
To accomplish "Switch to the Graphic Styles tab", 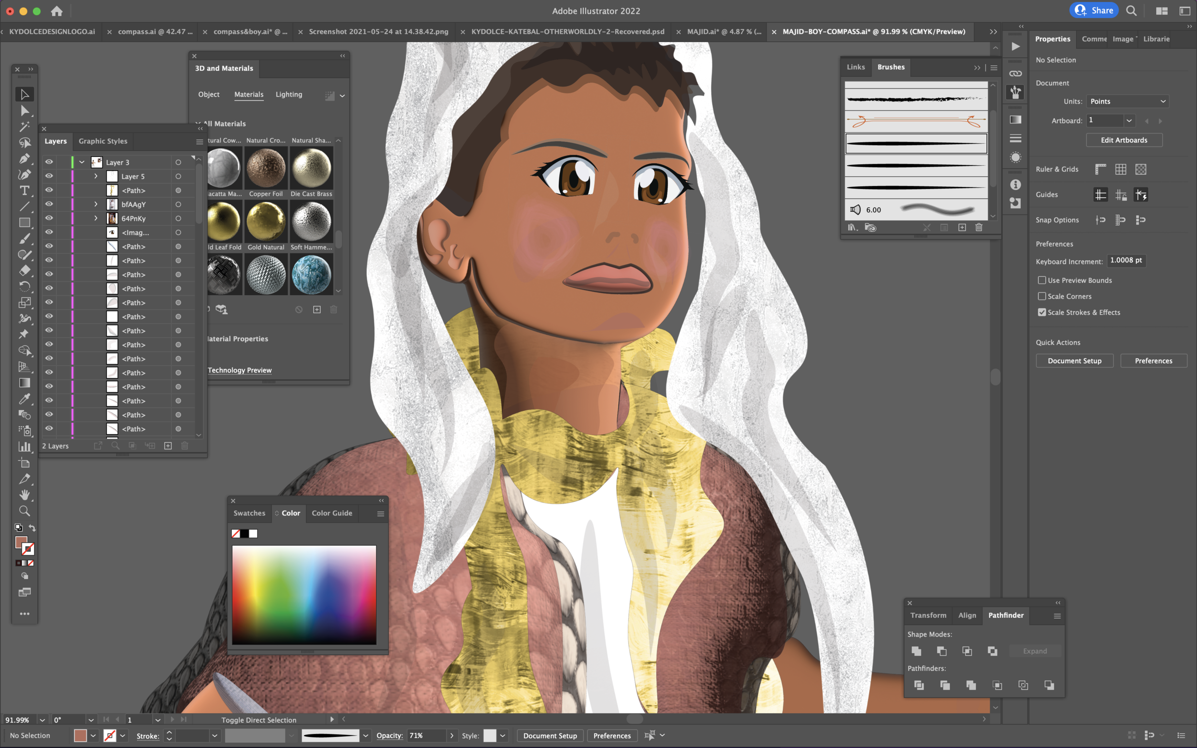I will (x=103, y=141).
